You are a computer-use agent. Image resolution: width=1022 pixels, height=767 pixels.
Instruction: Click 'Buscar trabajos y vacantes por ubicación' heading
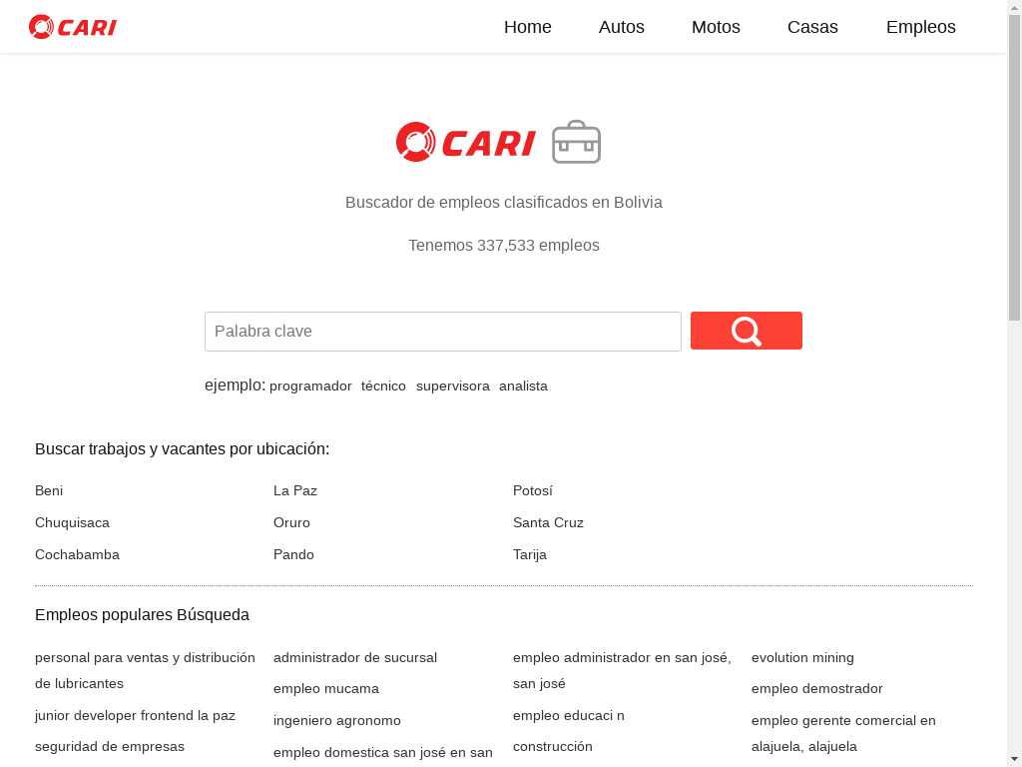[182, 448]
